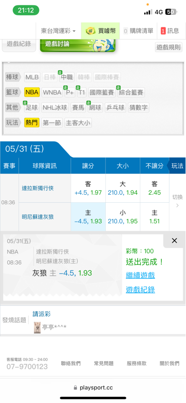Open the 關於我們 footer link
Screen dimensions: 186x403
169,364
